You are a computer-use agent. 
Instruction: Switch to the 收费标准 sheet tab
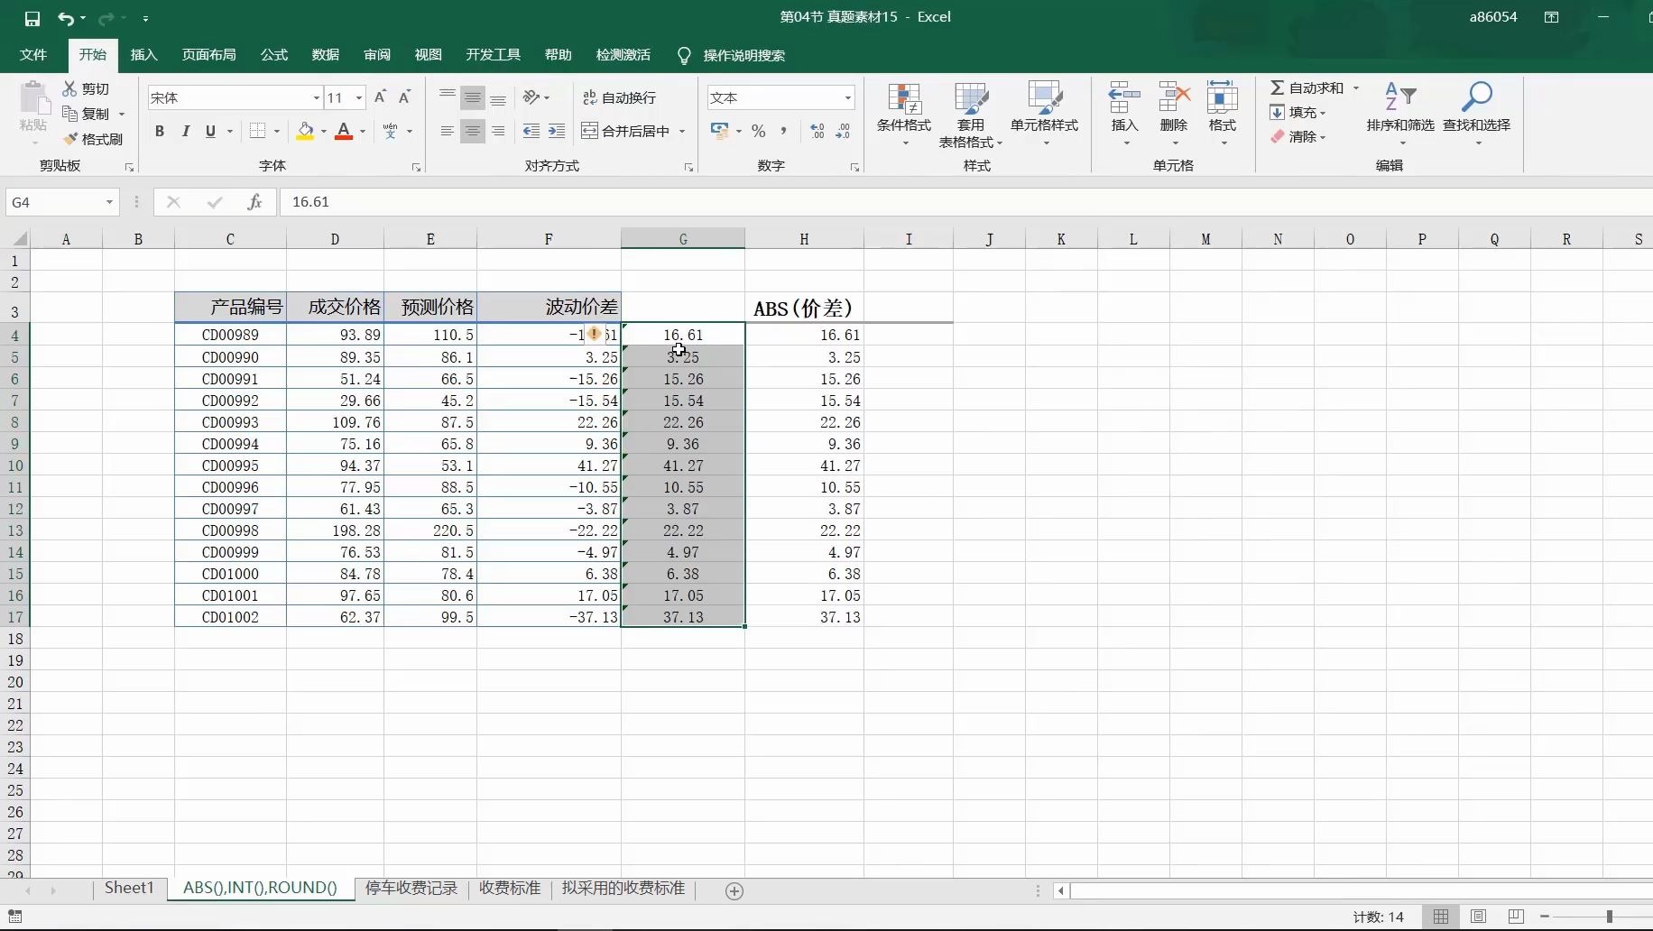pos(509,889)
